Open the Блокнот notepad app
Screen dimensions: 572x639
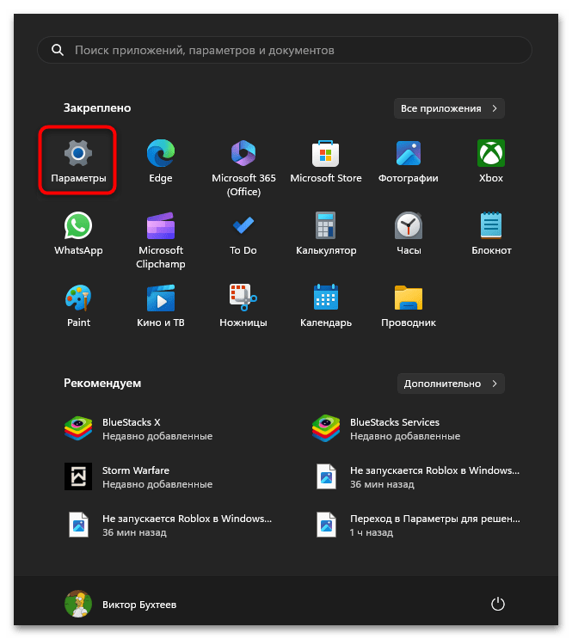(491, 233)
